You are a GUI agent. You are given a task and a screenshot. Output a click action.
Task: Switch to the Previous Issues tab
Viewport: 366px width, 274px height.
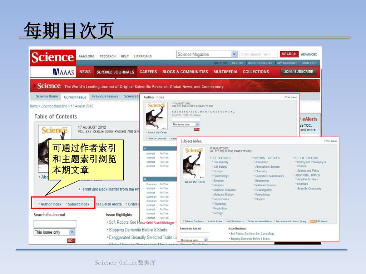point(105,96)
